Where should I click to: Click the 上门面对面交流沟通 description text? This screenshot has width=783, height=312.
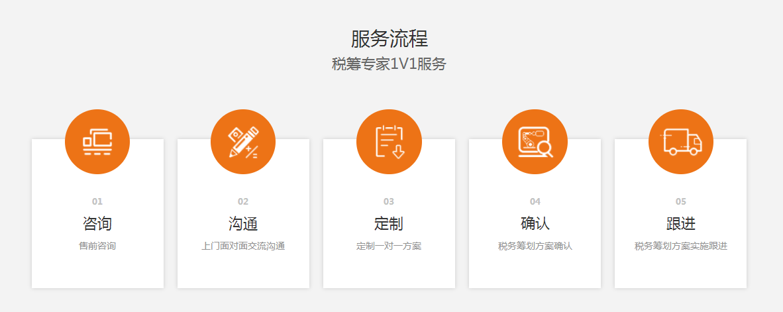tap(243, 246)
